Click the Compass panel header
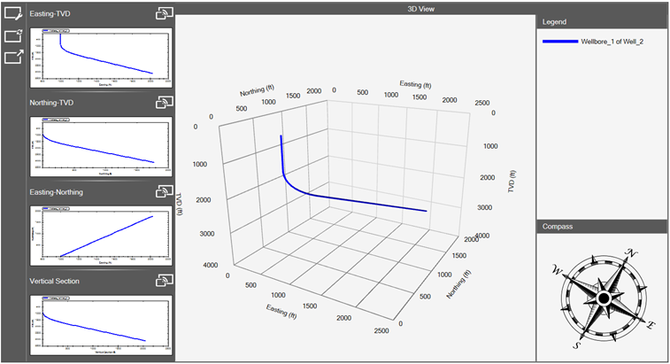670x364 pixels. coord(602,227)
